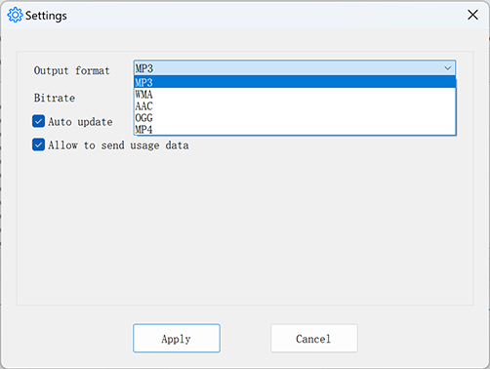The height and width of the screenshot is (369, 490).
Task: Click the Output format label
Action: coord(71,70)
